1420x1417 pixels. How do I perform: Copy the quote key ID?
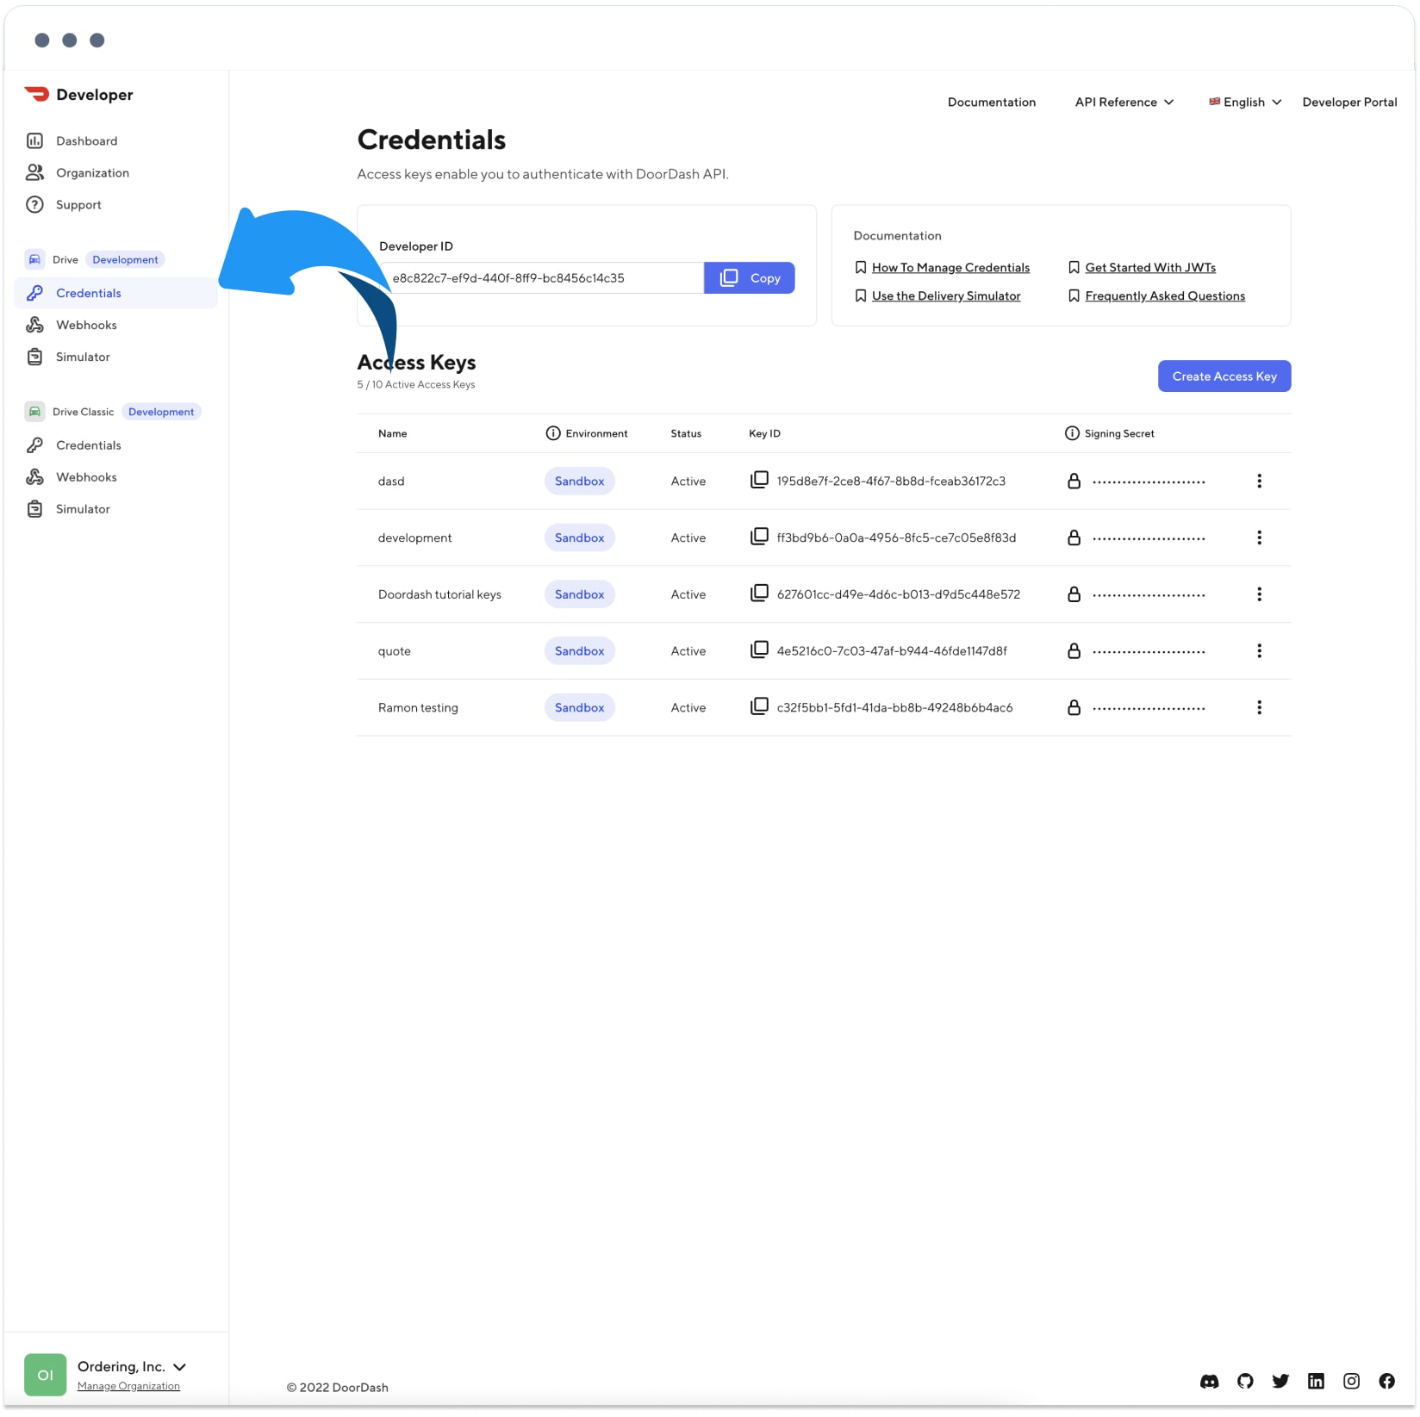[759, 650]
